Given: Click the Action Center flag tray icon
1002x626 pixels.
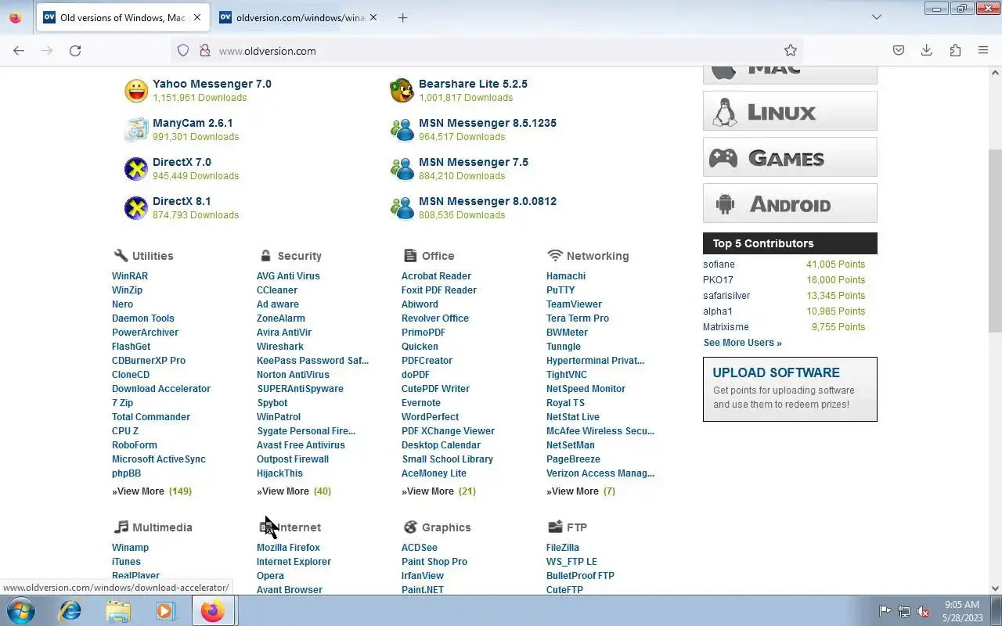Looking at the screenshot, I should coord(885,611).
